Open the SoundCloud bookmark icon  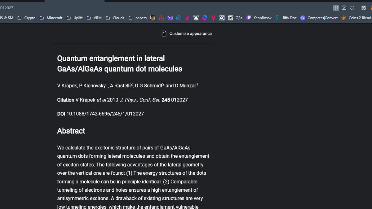pyautogui.click(x=161, y=18)
